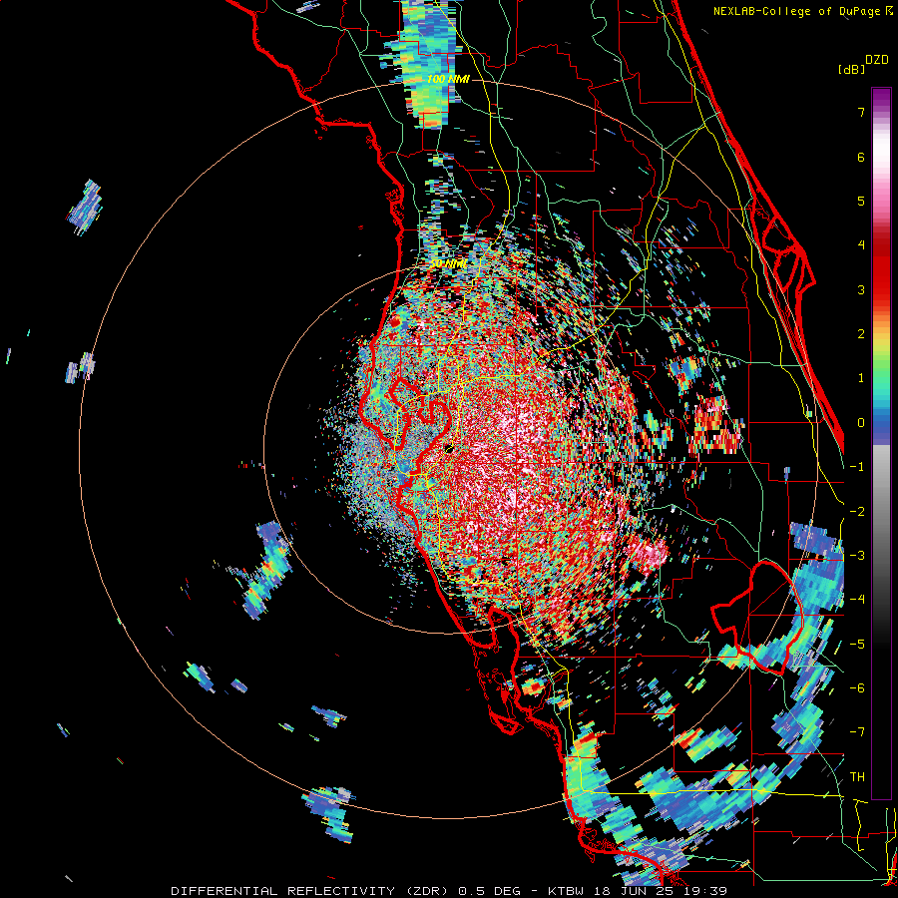Screen dimensions: 898x898
Task: Click the -4 value on the dB scale
Action: point(857,600)
